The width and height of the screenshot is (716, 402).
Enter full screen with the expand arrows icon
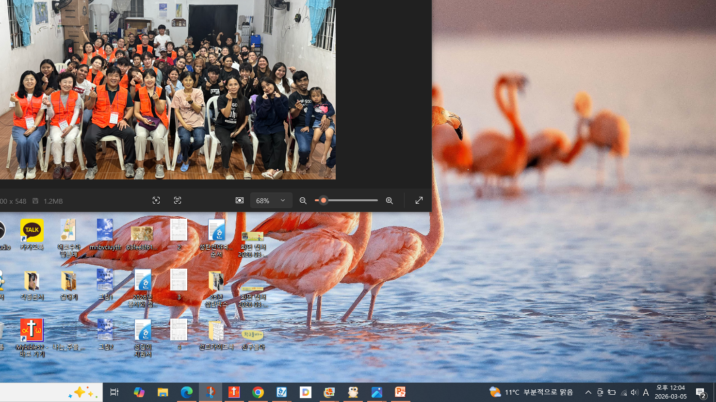419,201
